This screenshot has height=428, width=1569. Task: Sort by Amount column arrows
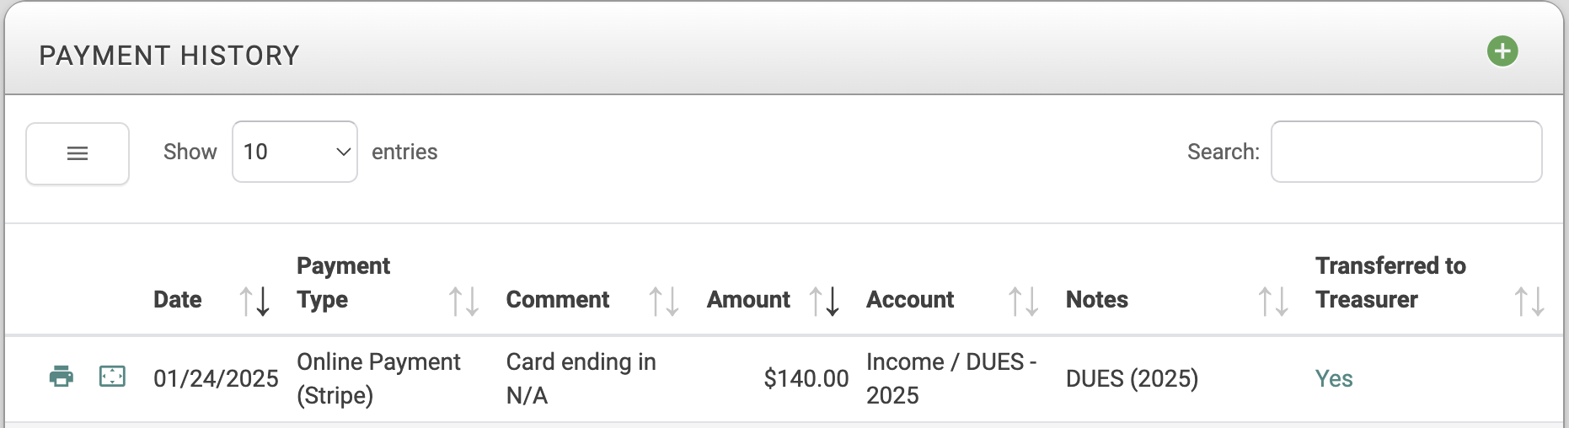[824, 301]
